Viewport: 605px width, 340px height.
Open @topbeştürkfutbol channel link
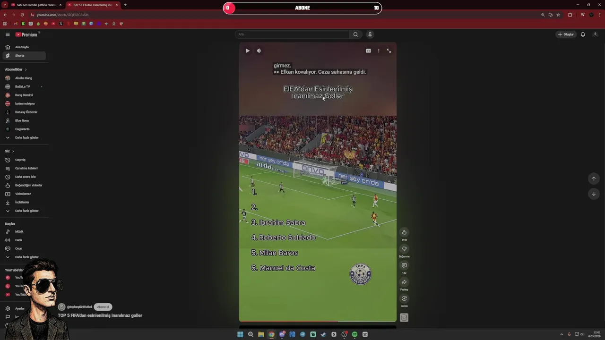point(79,307)
